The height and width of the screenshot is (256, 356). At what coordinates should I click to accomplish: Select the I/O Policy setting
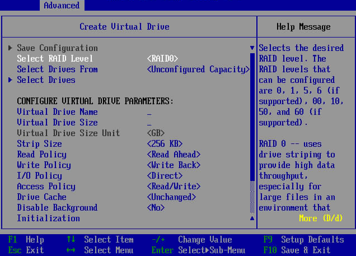click(x=39, y=176)
